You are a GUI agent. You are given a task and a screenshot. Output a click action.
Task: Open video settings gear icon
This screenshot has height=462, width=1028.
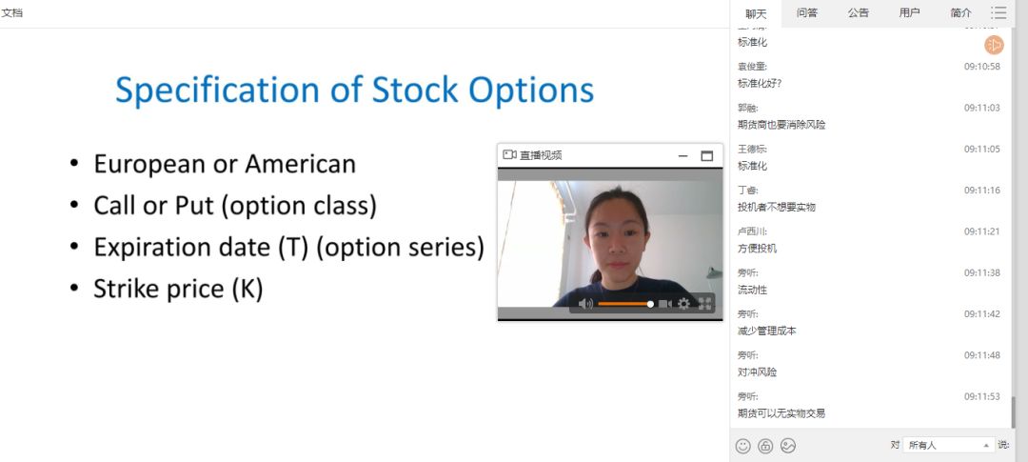(683, 304)
